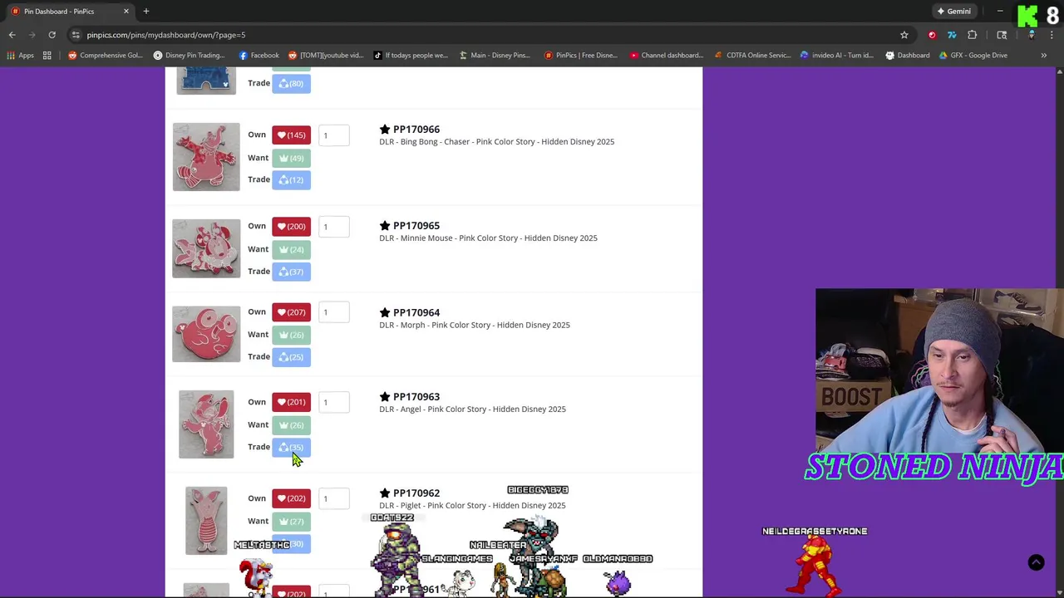Click the quantity field for Bing Bong pin
The width and height of the screenshot is (1064, 598).
tap(334, 135)
